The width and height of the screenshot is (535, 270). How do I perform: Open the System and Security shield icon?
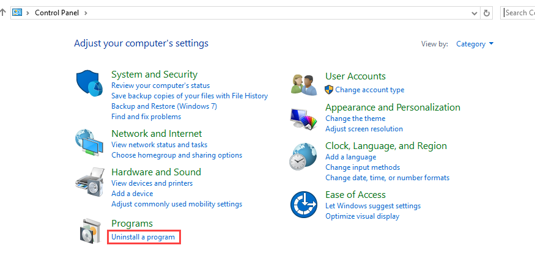(89, 83)
